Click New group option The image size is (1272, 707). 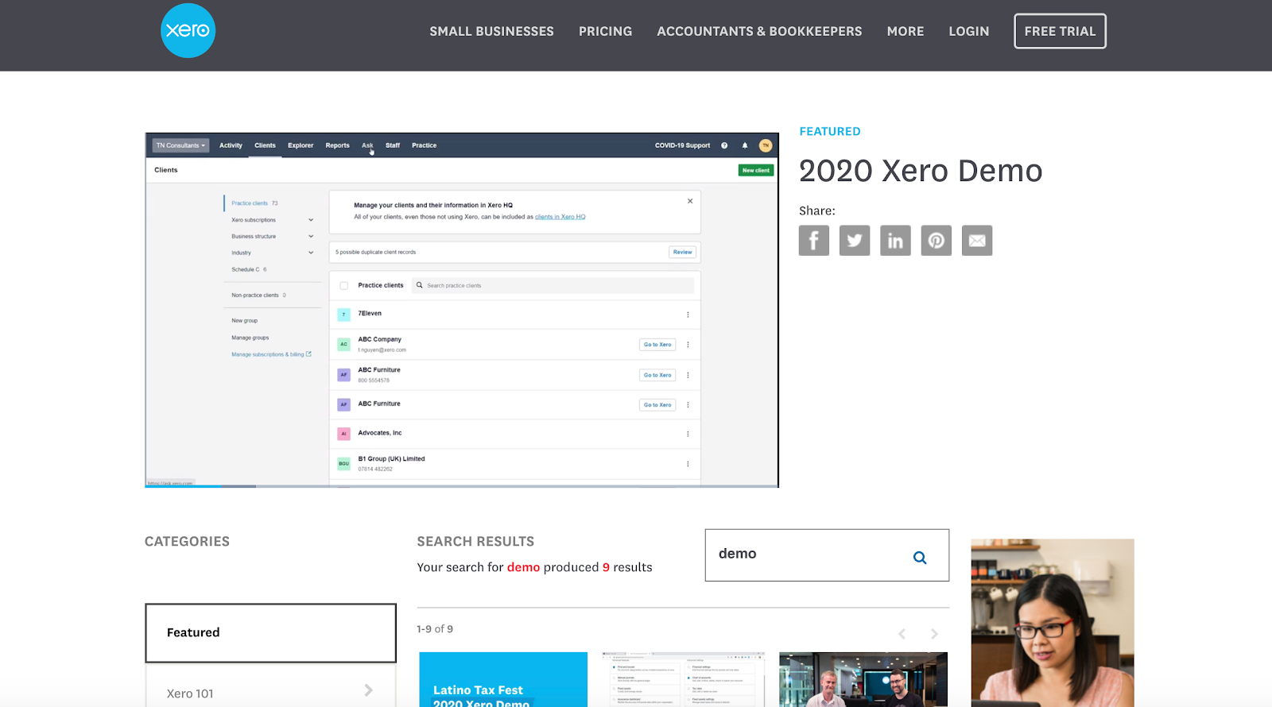coord(244,321)
